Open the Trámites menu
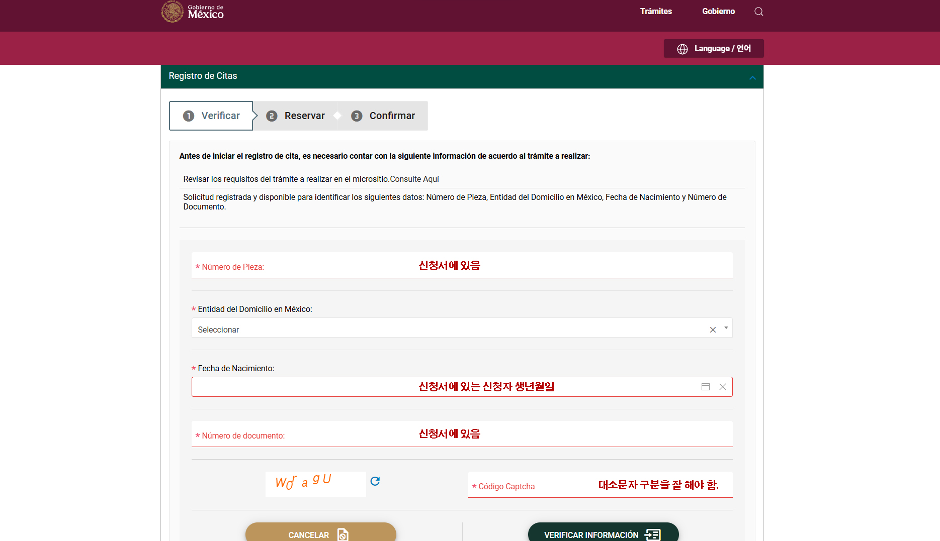Viewport: 940px width, 541px height. tap(656, 11)
